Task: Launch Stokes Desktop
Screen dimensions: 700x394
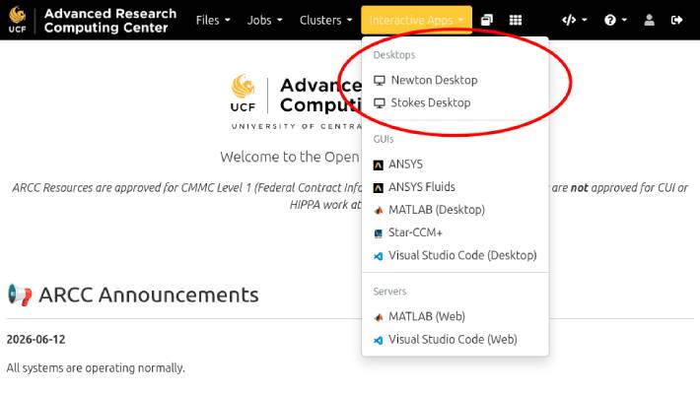Action: pyautogui.click(x=455, y=103)
